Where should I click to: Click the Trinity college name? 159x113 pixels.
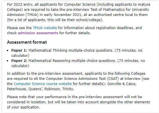(x=68, y=89)
